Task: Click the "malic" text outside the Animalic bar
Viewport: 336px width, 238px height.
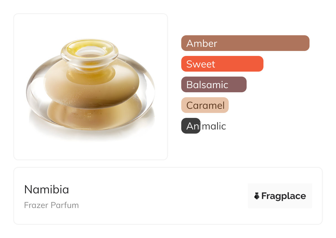Action: click(213, 126)
